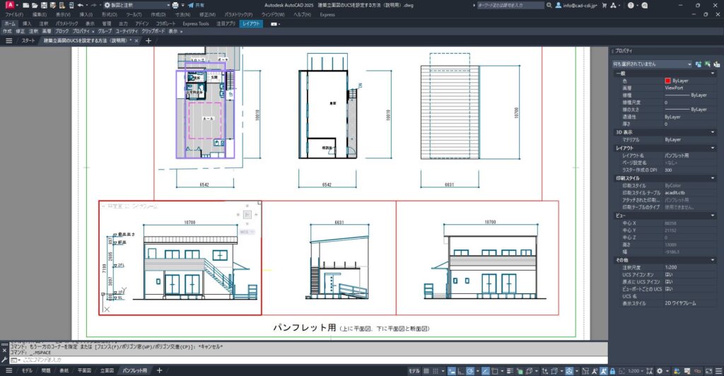Click the Plot printer icon

click(175, 5)
